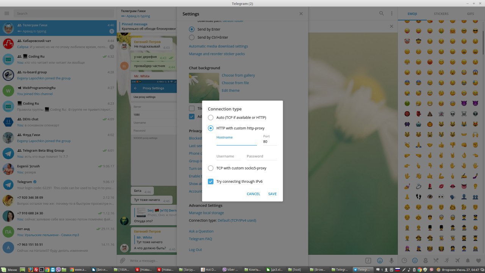Open FileZilla from the taskbar launcher
This screenshot has width=485, height=273.
pos(36,270)
